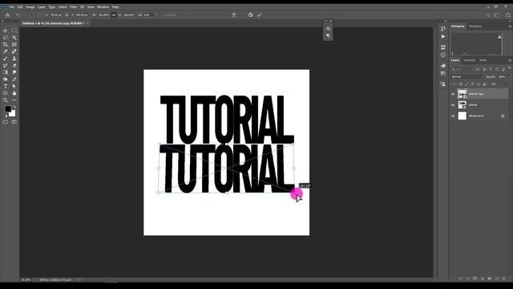
Task: Select the Rectangular Marquee tool
Action: pos(14,31)
